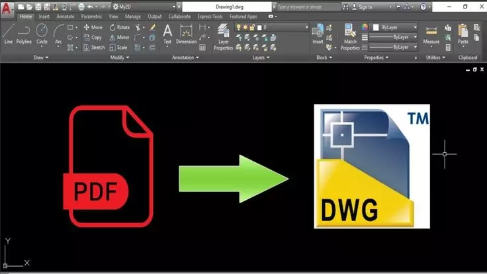This screenshot has height=274, width=487.
Task: Activate the Rotate command
Action: [x=120, y=27]
